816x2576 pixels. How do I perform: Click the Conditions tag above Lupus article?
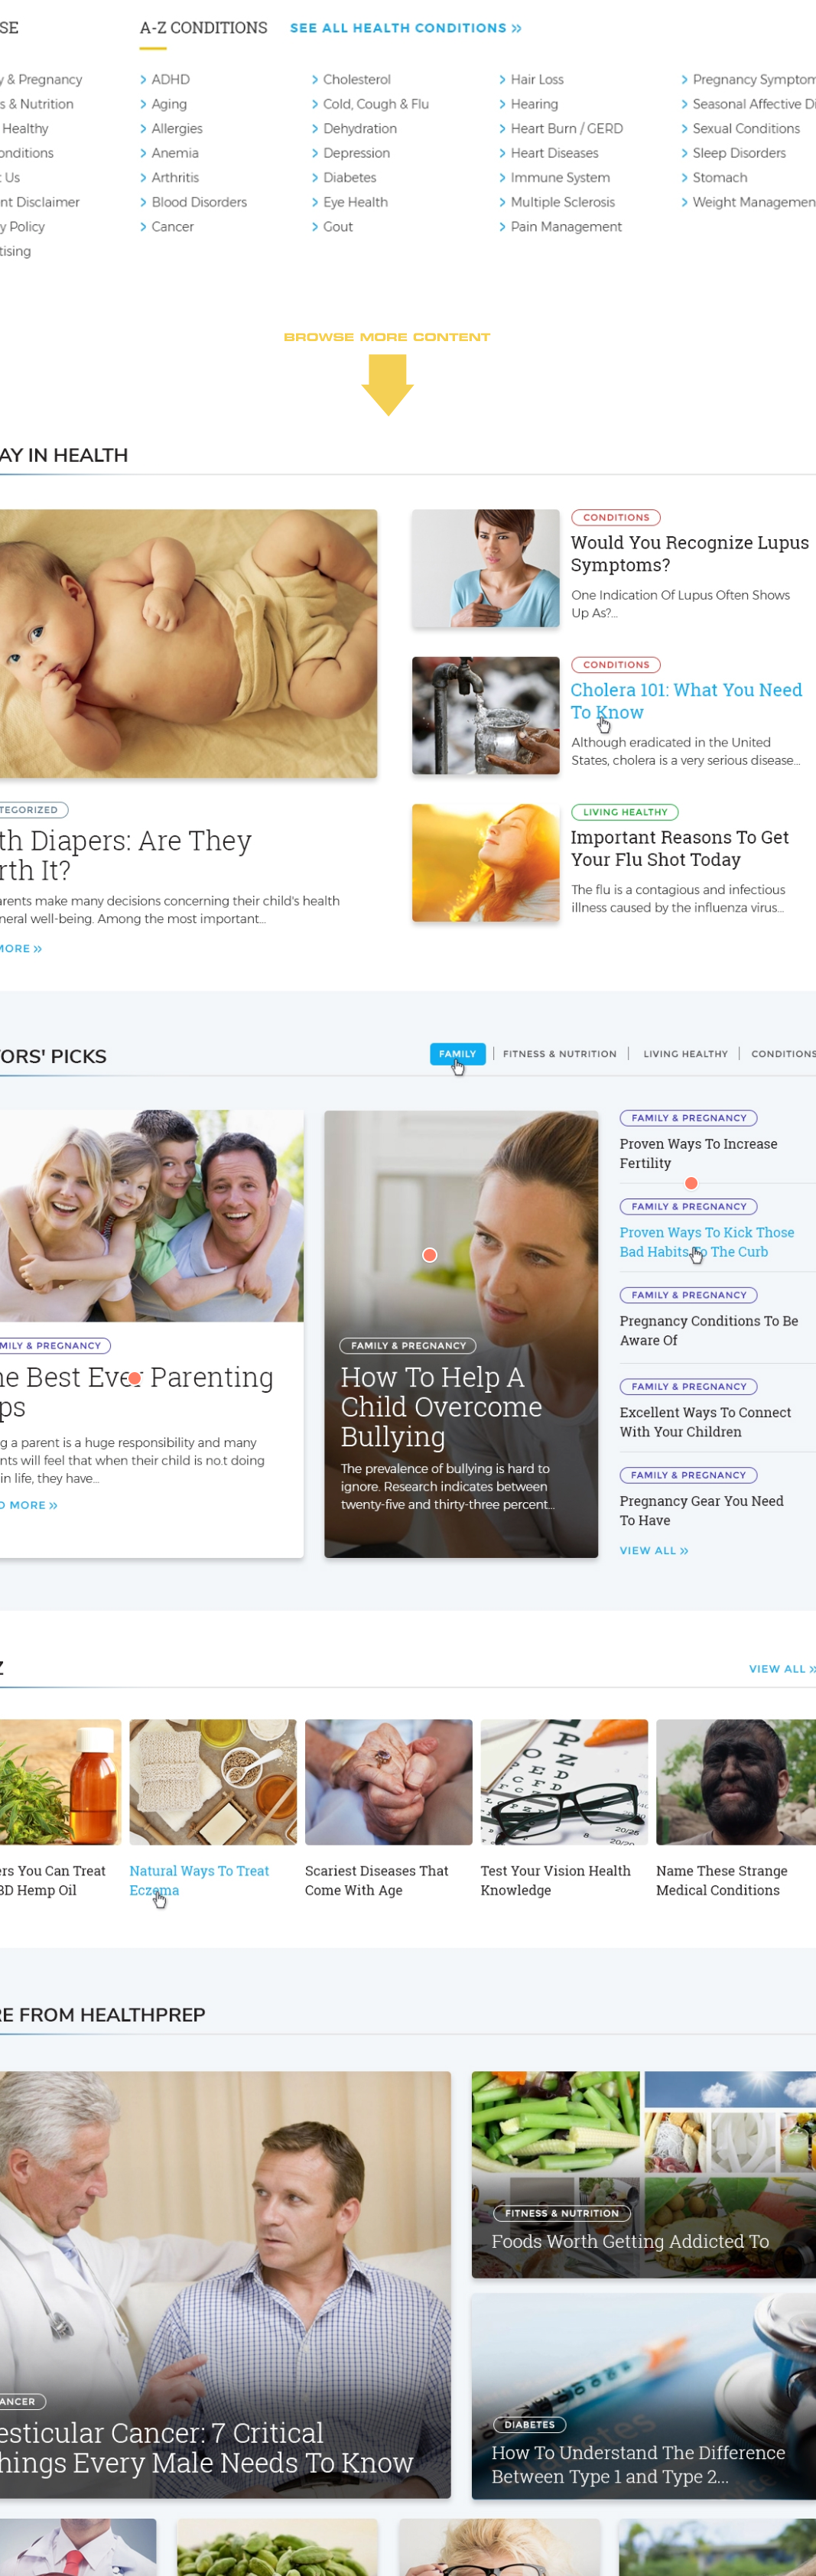(616, 518)
